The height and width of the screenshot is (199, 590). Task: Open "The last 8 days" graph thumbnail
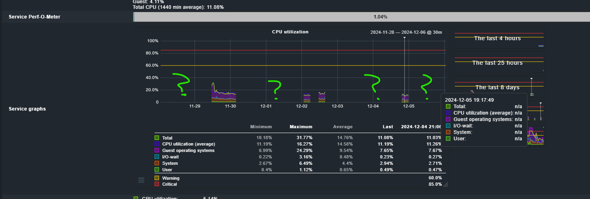498,87
